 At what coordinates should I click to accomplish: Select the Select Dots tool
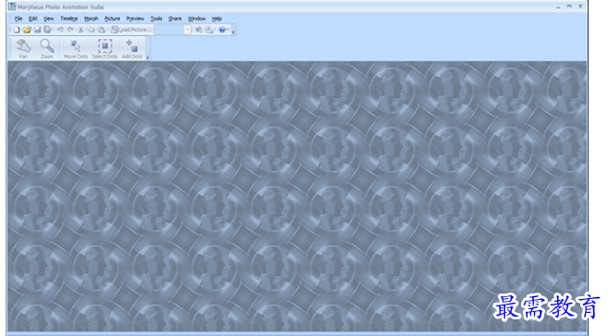click(x=105, y=48)
